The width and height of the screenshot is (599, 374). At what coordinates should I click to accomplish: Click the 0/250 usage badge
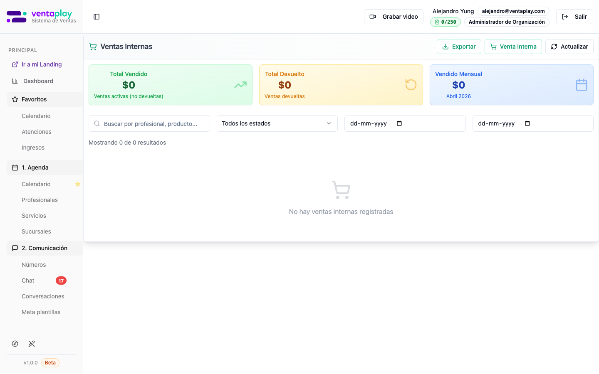click(x=445, y=22)
